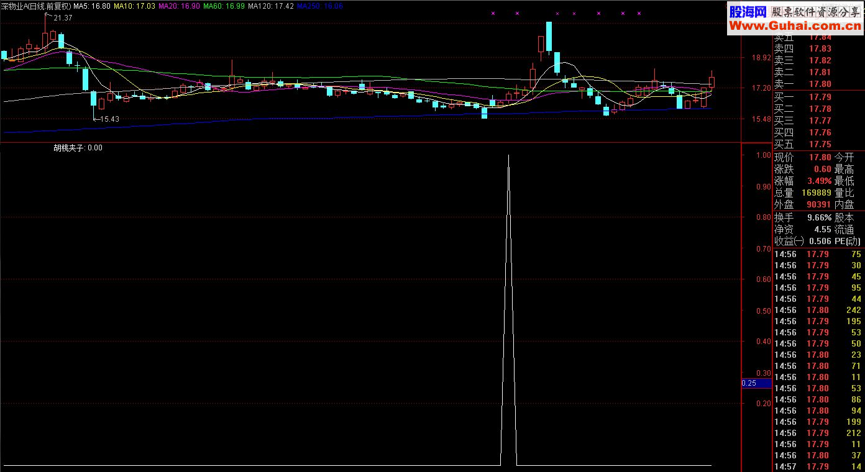Click the 换手 9.66% value
The height and width of the screenshot is (472, 865).
click(x=820, y=218)
